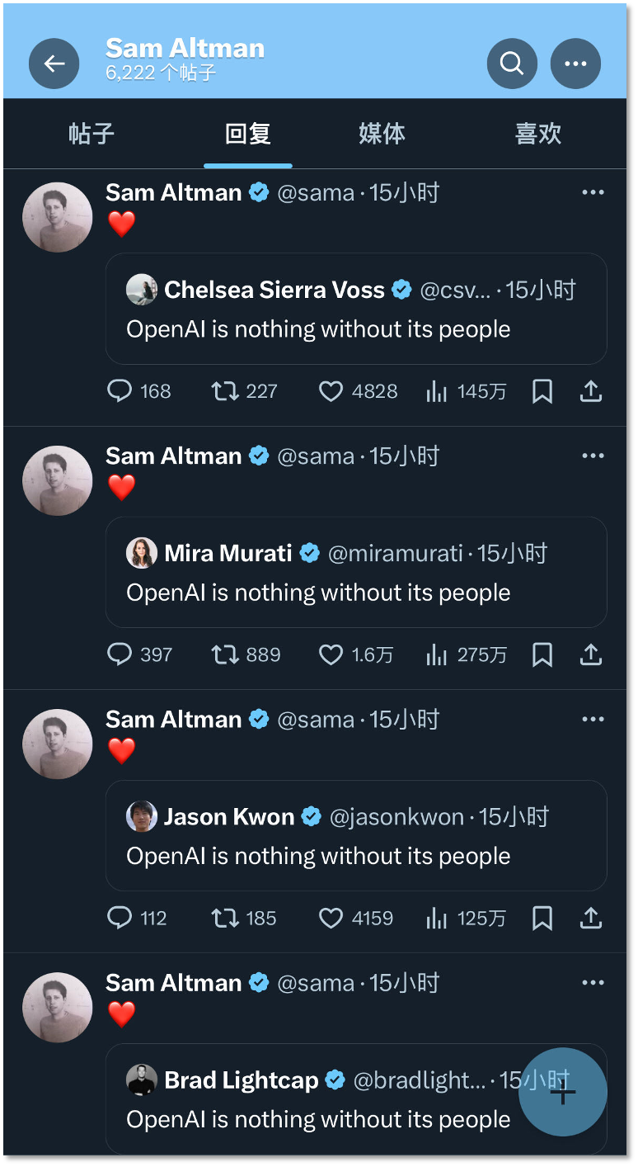Open more menu on Brad Lightcap quote post

coord(593,982)
